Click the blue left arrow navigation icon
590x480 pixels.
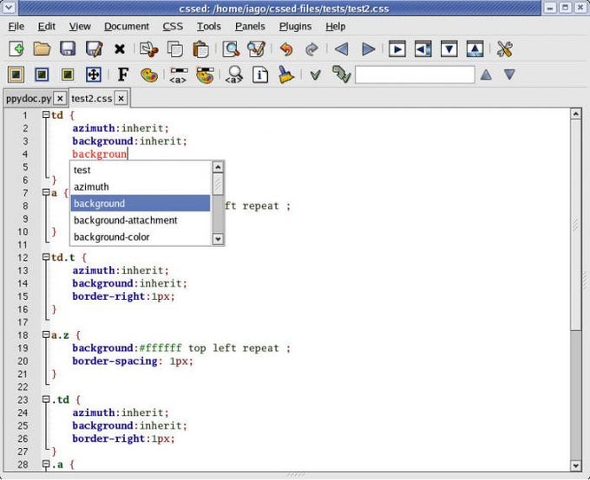341,49
